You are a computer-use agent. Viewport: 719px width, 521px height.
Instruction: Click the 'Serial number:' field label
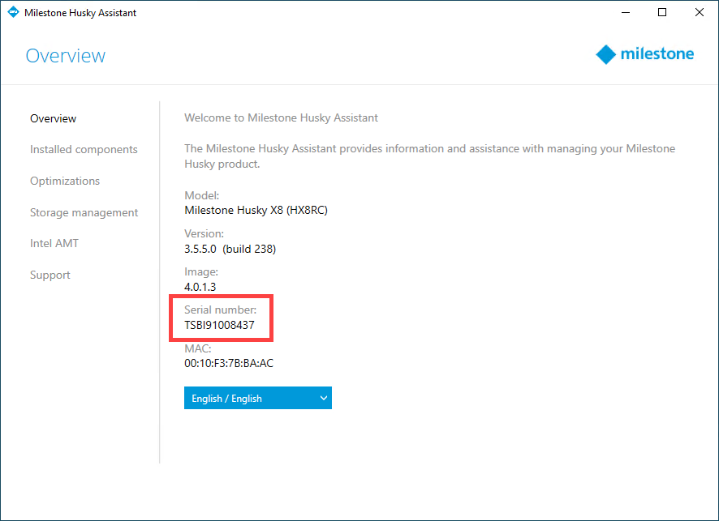220,310
